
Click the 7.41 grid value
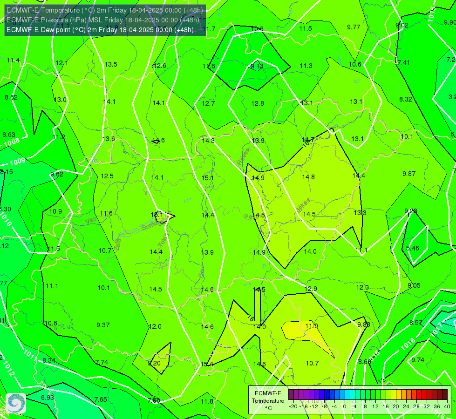pyautogui.click(x=403, y=62)
